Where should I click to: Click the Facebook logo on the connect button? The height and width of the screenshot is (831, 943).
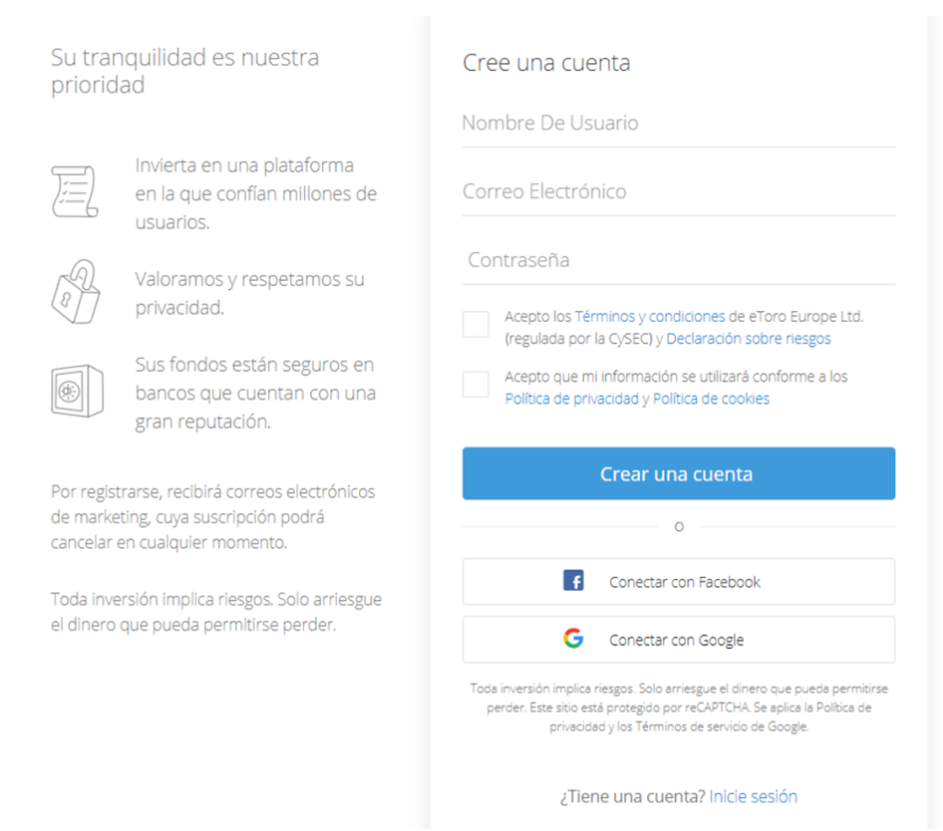pyautogui.click(x=574, y=581)
